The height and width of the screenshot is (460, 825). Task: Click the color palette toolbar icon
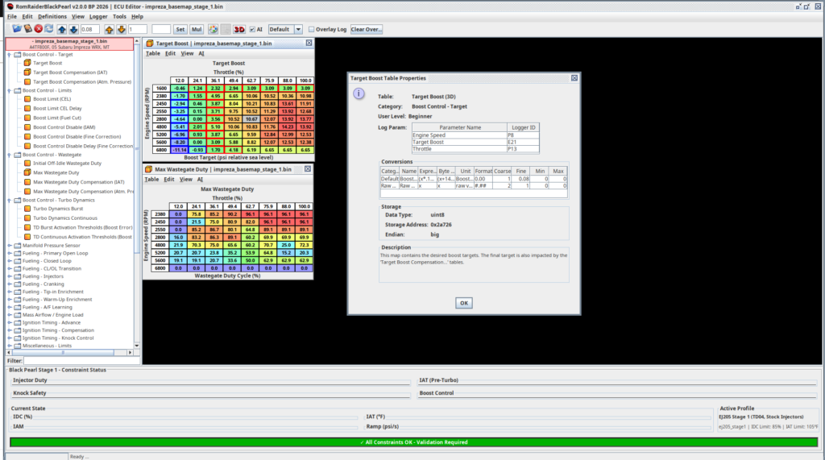(x=214, y=29)
